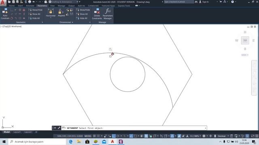259x145 pixels.
Task: Click Show All in Dimensional panel
Action: click(82, 14)
